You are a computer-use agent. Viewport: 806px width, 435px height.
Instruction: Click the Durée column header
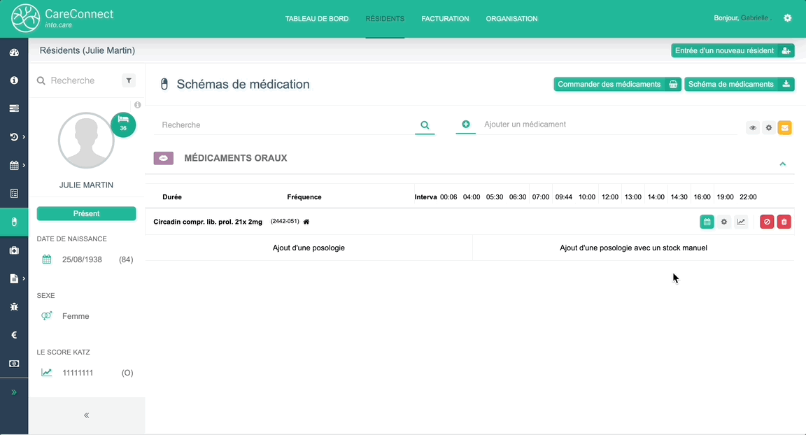(x=172, y=197)
